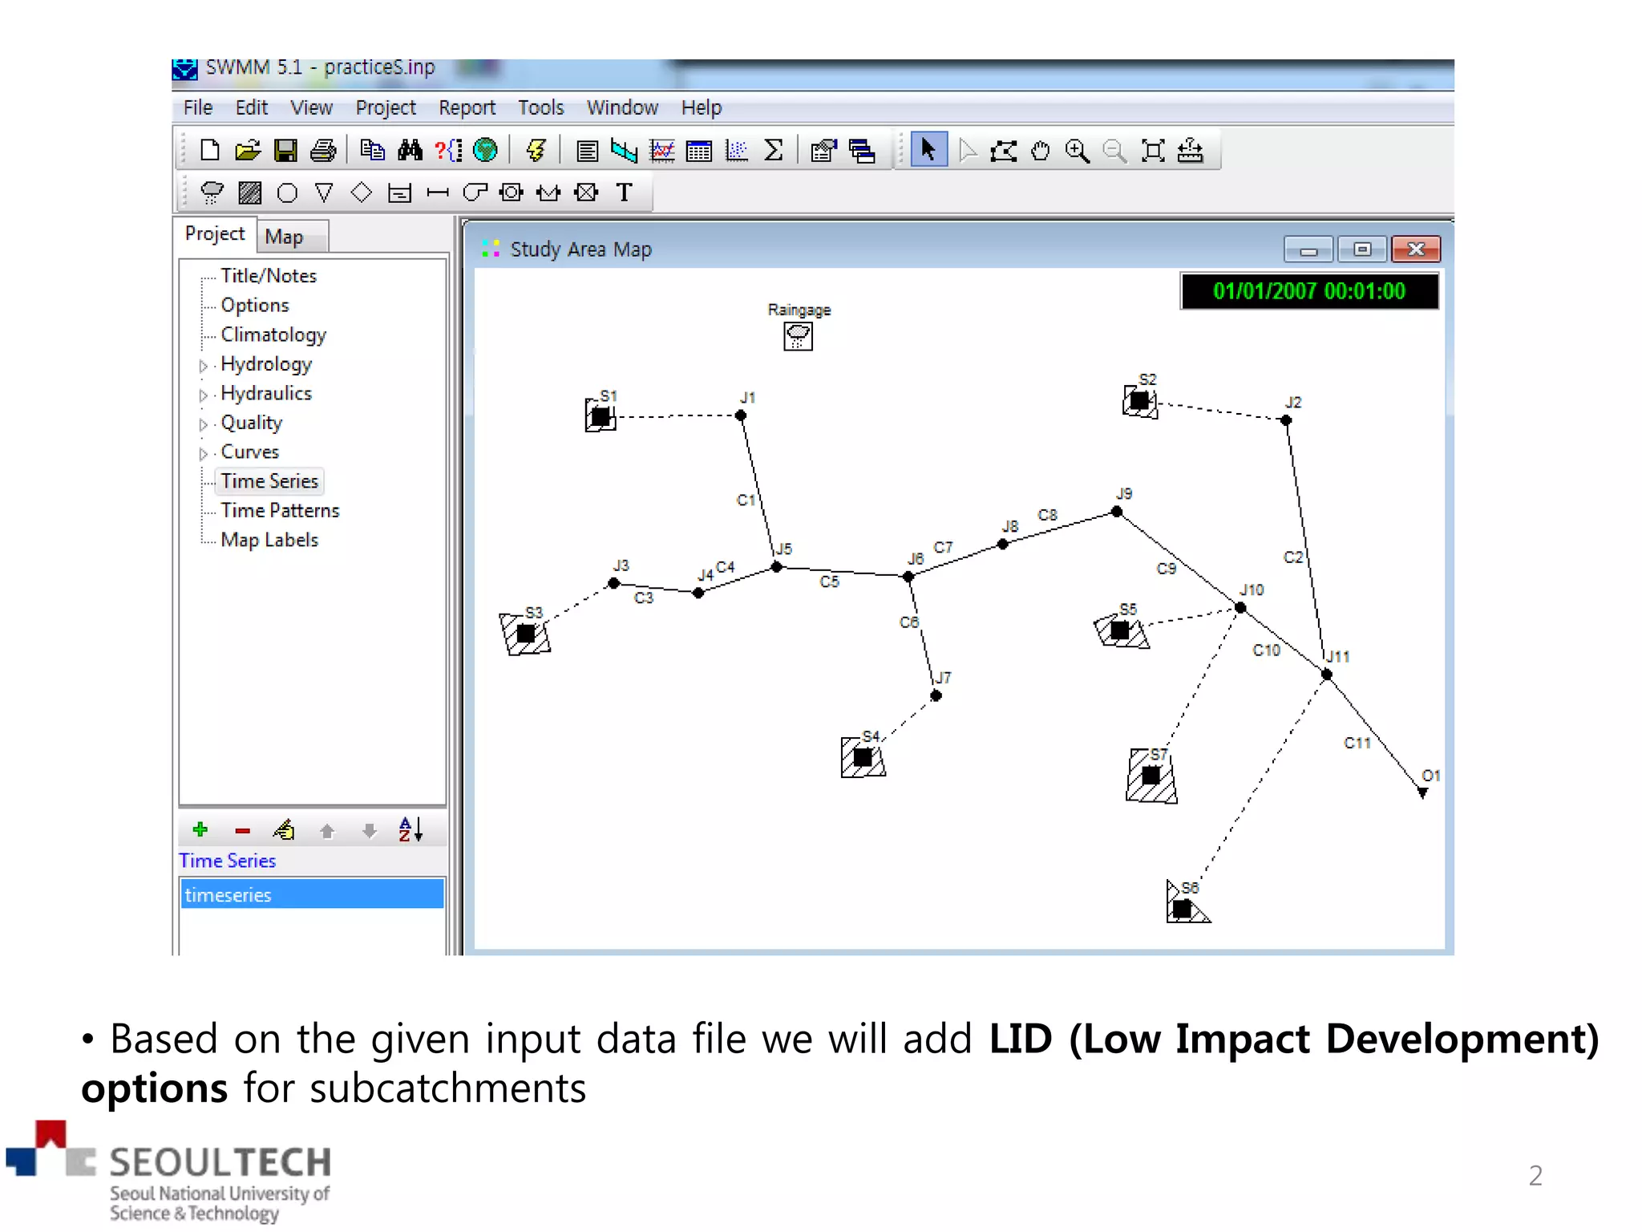
Task: Expand the Curves tree node
Action: click(203, 453)
